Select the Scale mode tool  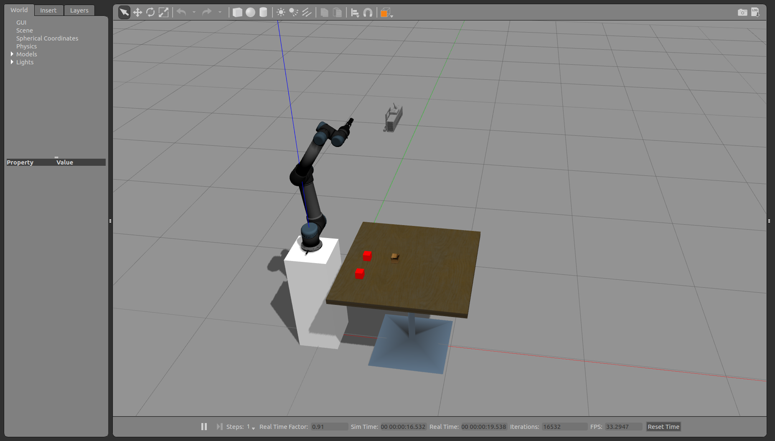(163, 13)
